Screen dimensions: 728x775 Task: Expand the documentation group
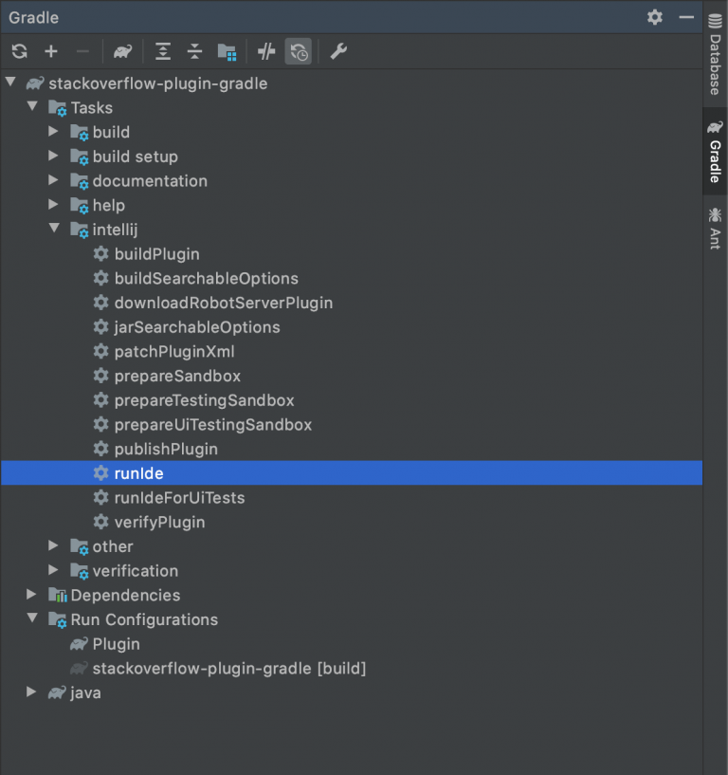[53, 180]
